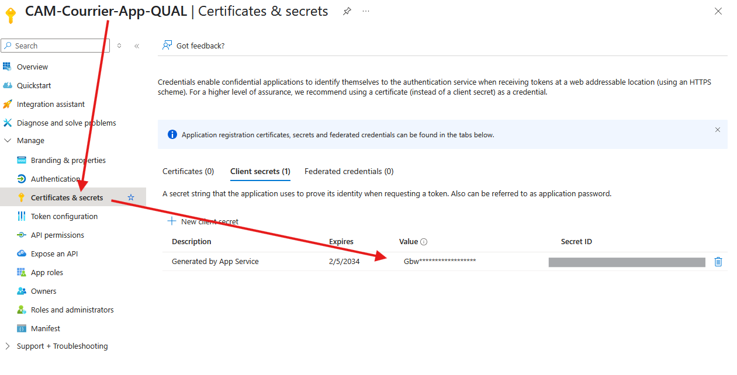This screenshot has height=375, width=737.
Task: Collapse the Manage section
Action: (8, 141)
